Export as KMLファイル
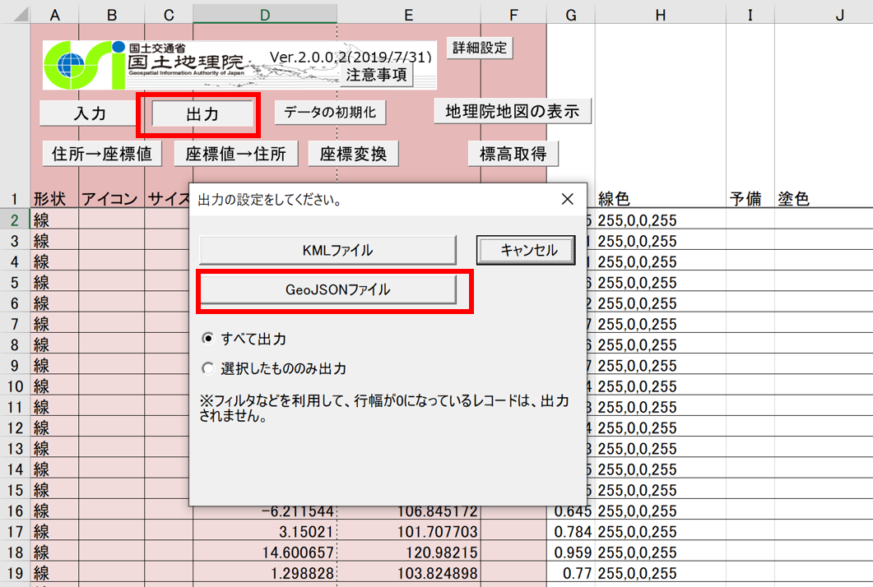Screen dimensions: 873x587 coord(328,251)
